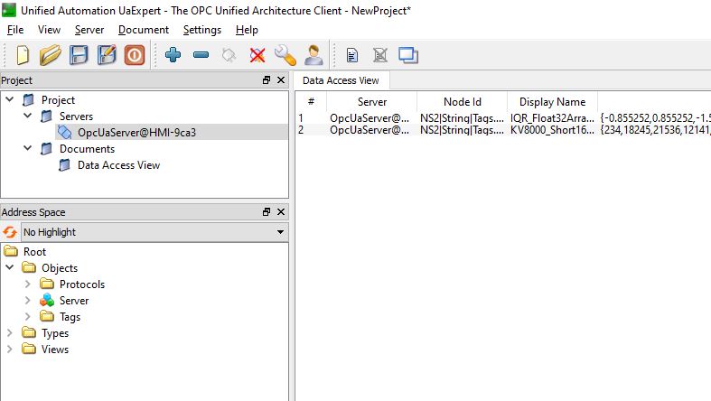Float the Project panel

click(267, 80)
